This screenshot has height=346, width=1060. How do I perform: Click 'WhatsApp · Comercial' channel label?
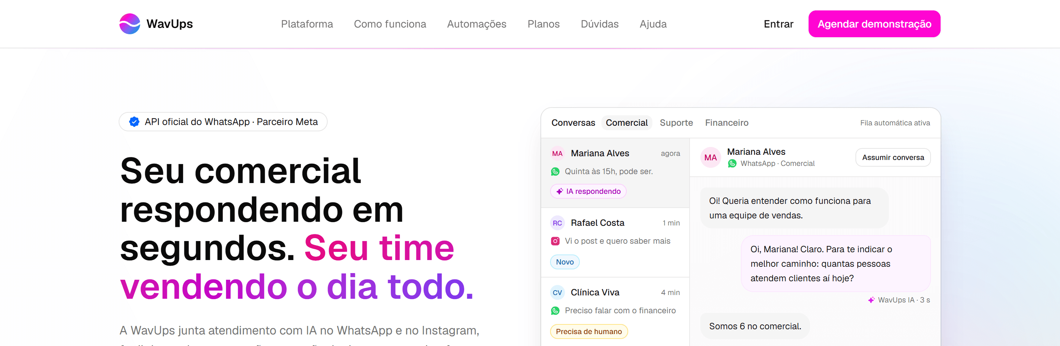click(777, 163)
